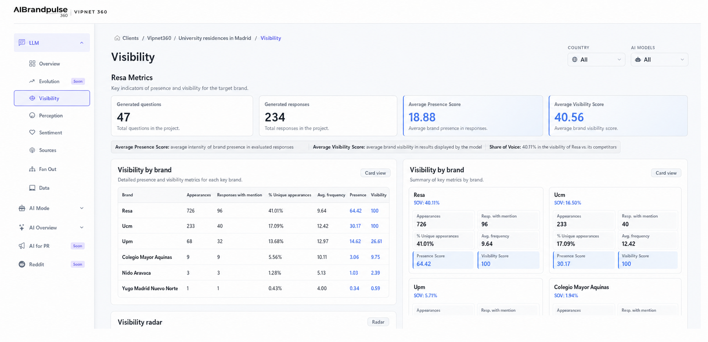This screenshot has width=708, height=342.
Task: Click the robot icon in AI Models selector
Action: (x=638, y=60)
